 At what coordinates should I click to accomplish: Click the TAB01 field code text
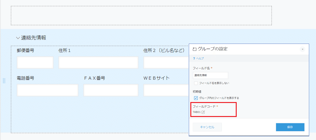tap(197, 112)
